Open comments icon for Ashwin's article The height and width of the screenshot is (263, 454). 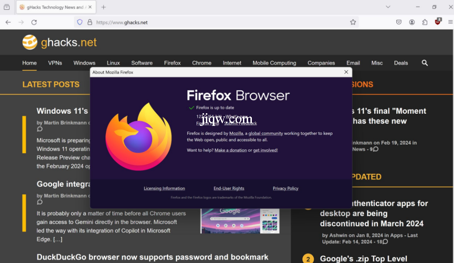pyautogui.click(x=385, y=241)
